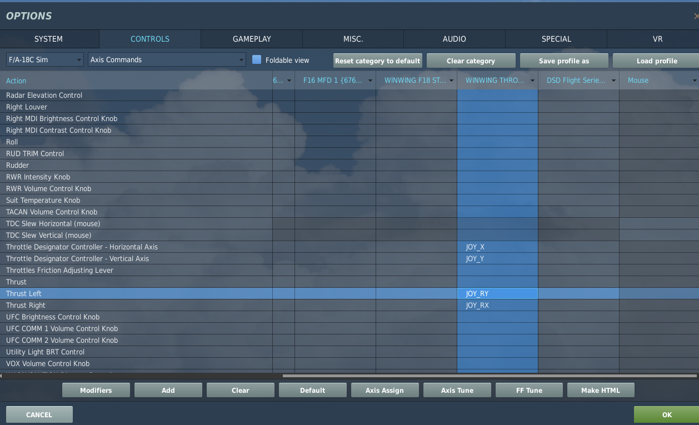
Task: Open the F/A-18C Sim aircraft dropdown
Action: tap(45, 59)
